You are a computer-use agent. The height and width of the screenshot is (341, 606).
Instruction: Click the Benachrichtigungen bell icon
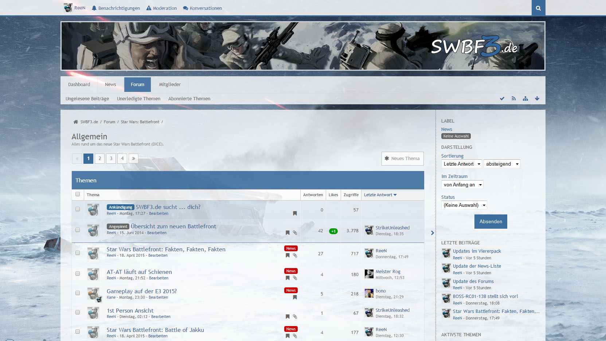(x=94, y=8)
